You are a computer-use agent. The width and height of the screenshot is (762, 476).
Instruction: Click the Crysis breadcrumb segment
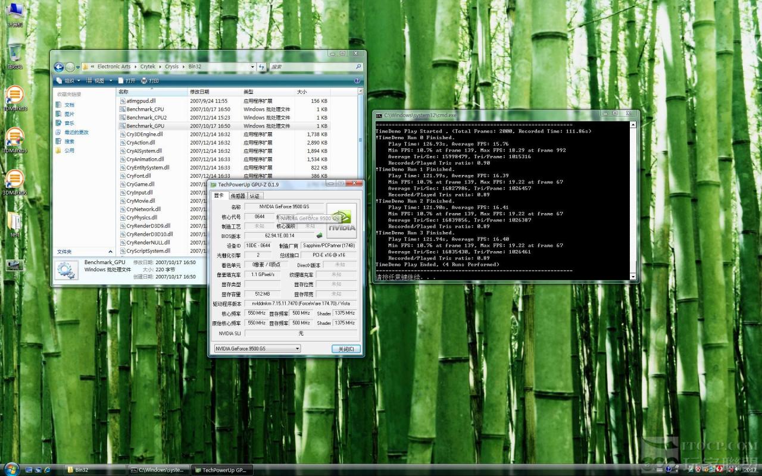click(x=171, y=67)
